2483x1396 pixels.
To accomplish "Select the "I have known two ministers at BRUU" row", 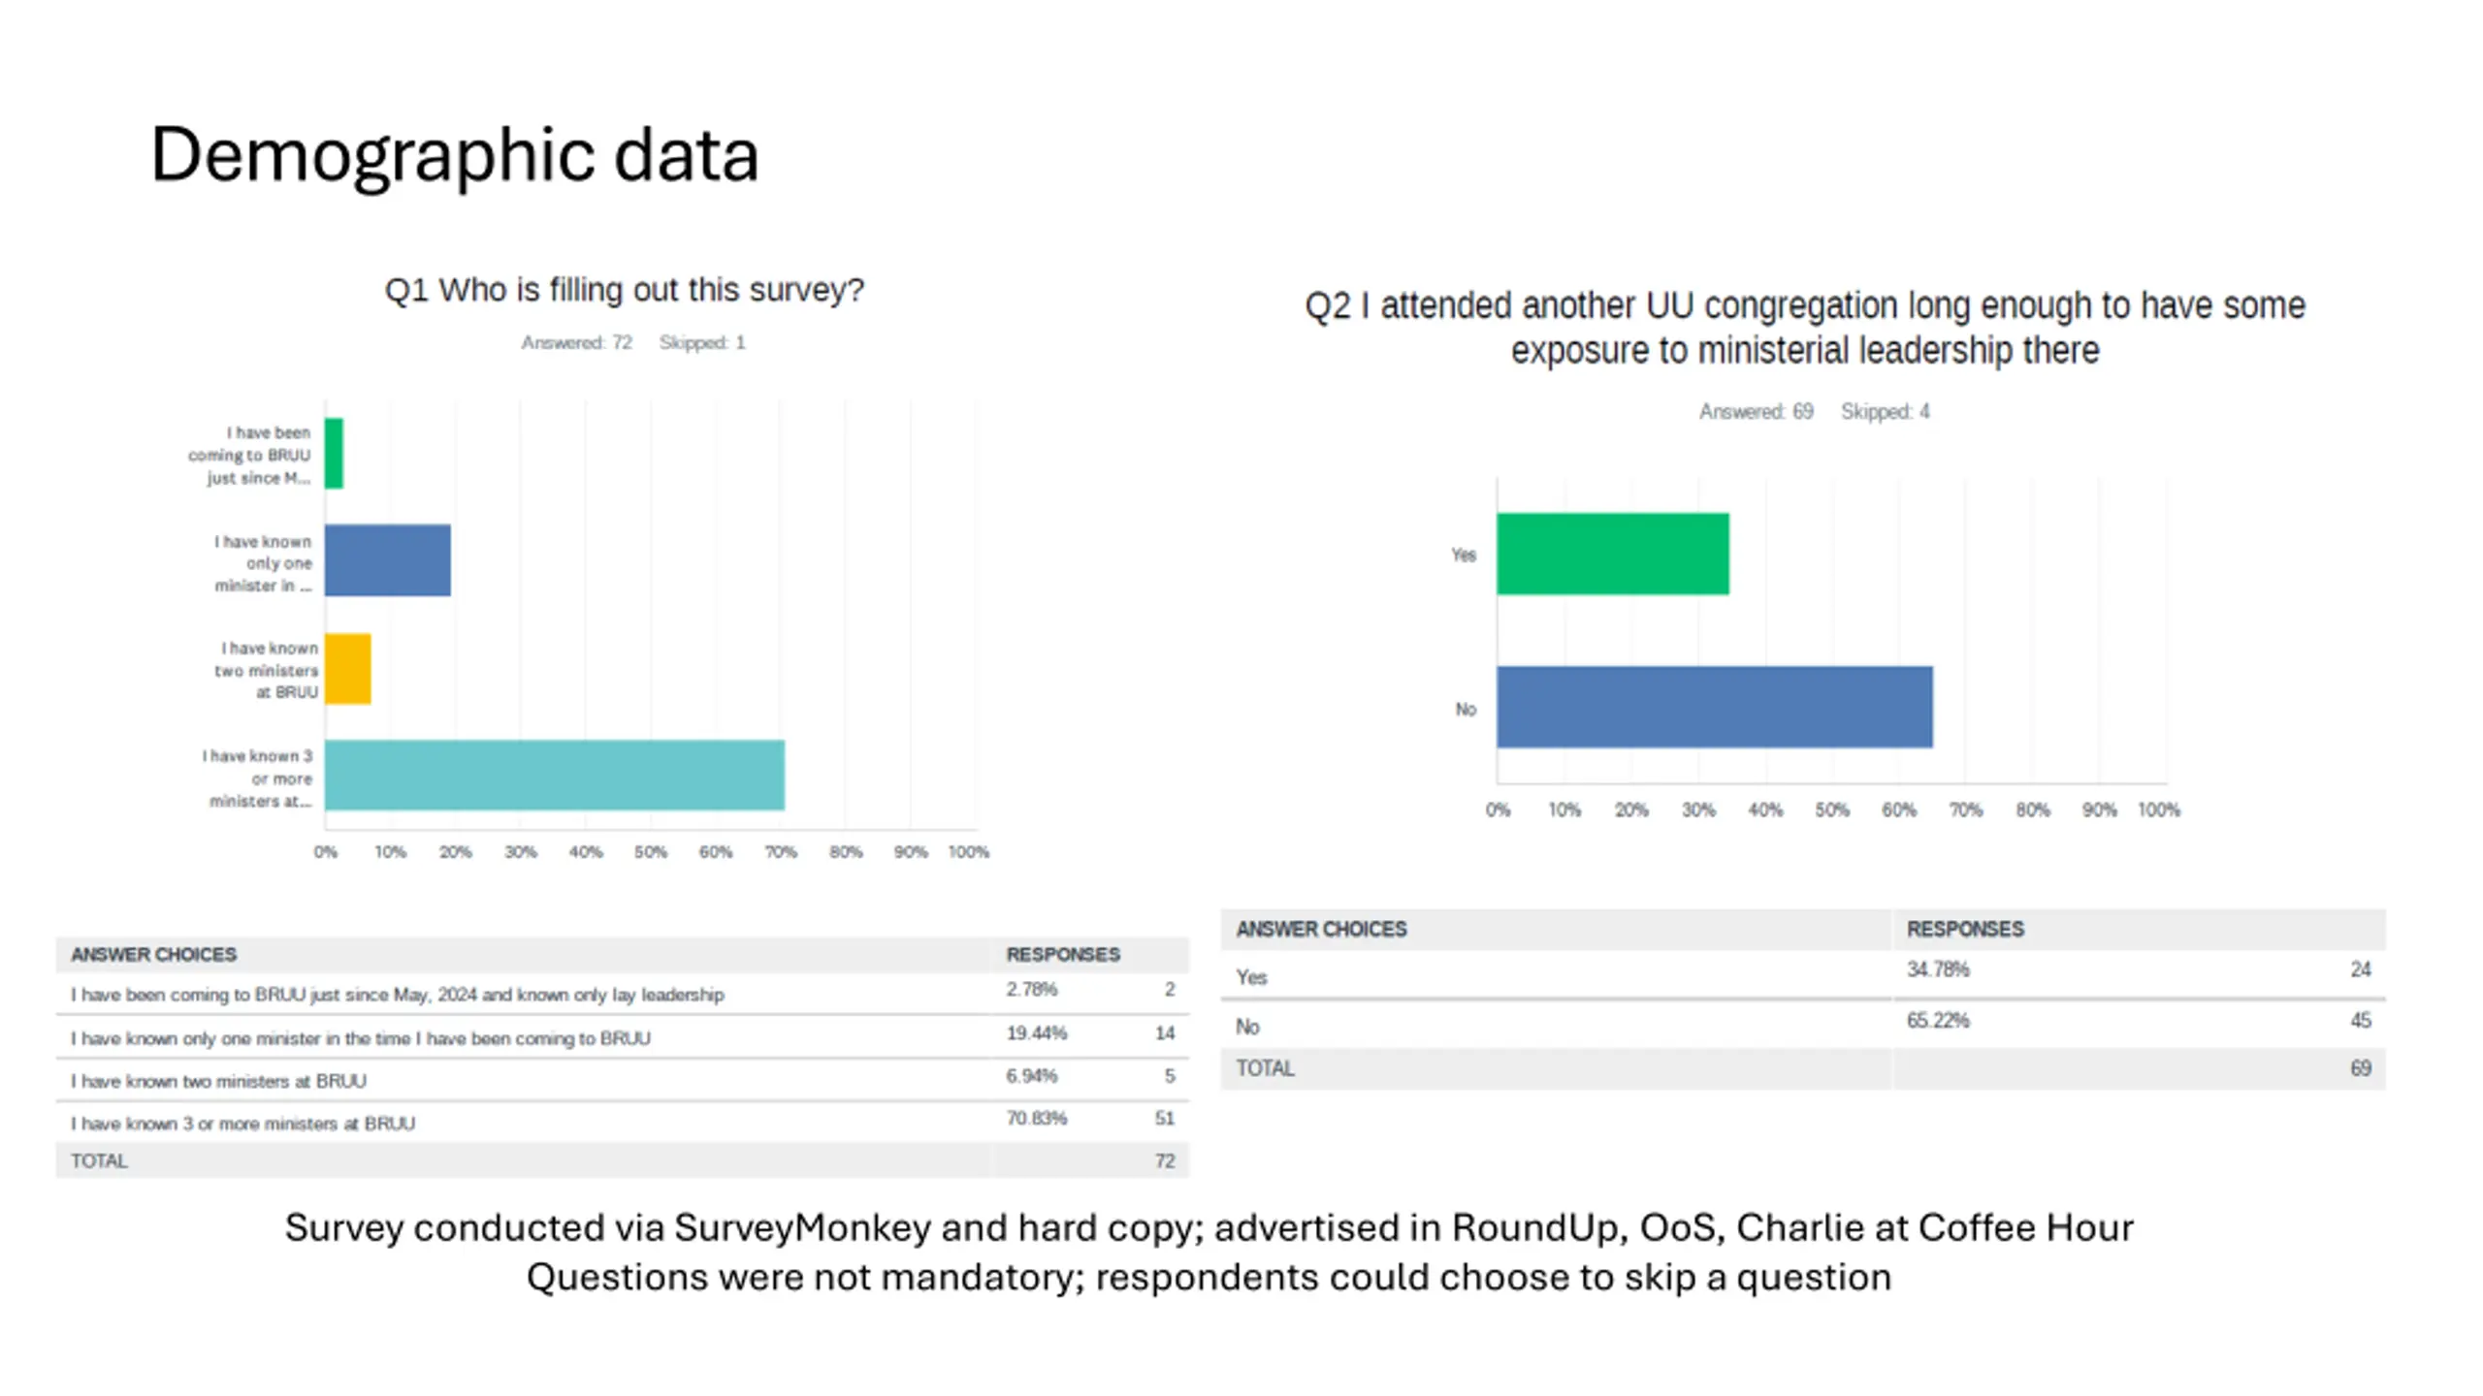I will point(218,1081).
